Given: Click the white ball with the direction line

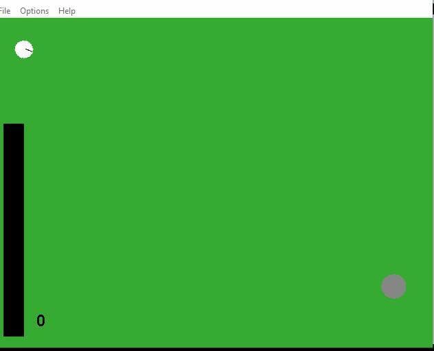Looking at the screenshot, I should pos(24,49).
